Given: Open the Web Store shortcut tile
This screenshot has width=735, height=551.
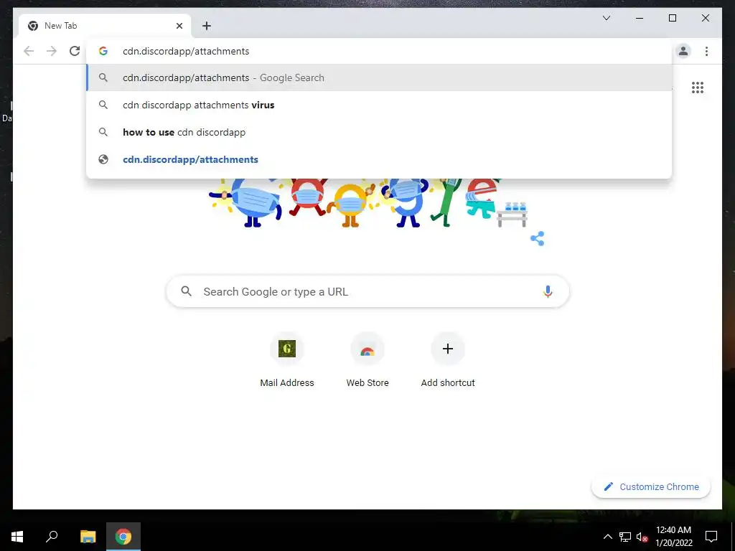Looking at the screenshot, I should (367, 360).
